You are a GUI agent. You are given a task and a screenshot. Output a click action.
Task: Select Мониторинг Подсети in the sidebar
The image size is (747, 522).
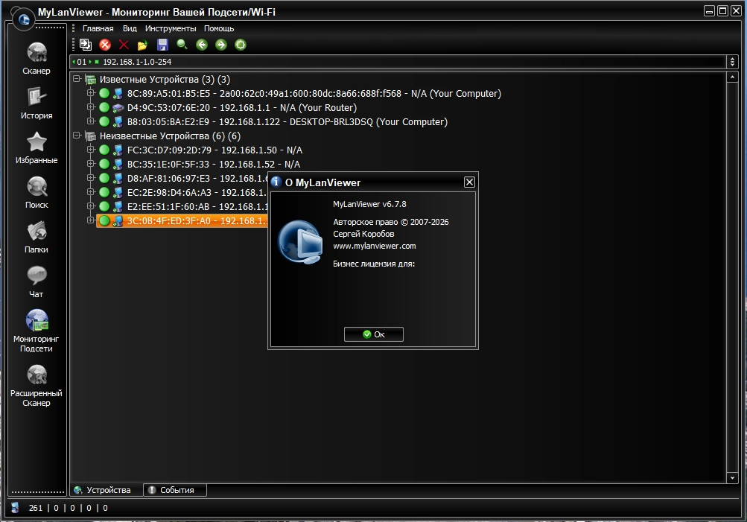pyautogui.click(x=36, y=331)
